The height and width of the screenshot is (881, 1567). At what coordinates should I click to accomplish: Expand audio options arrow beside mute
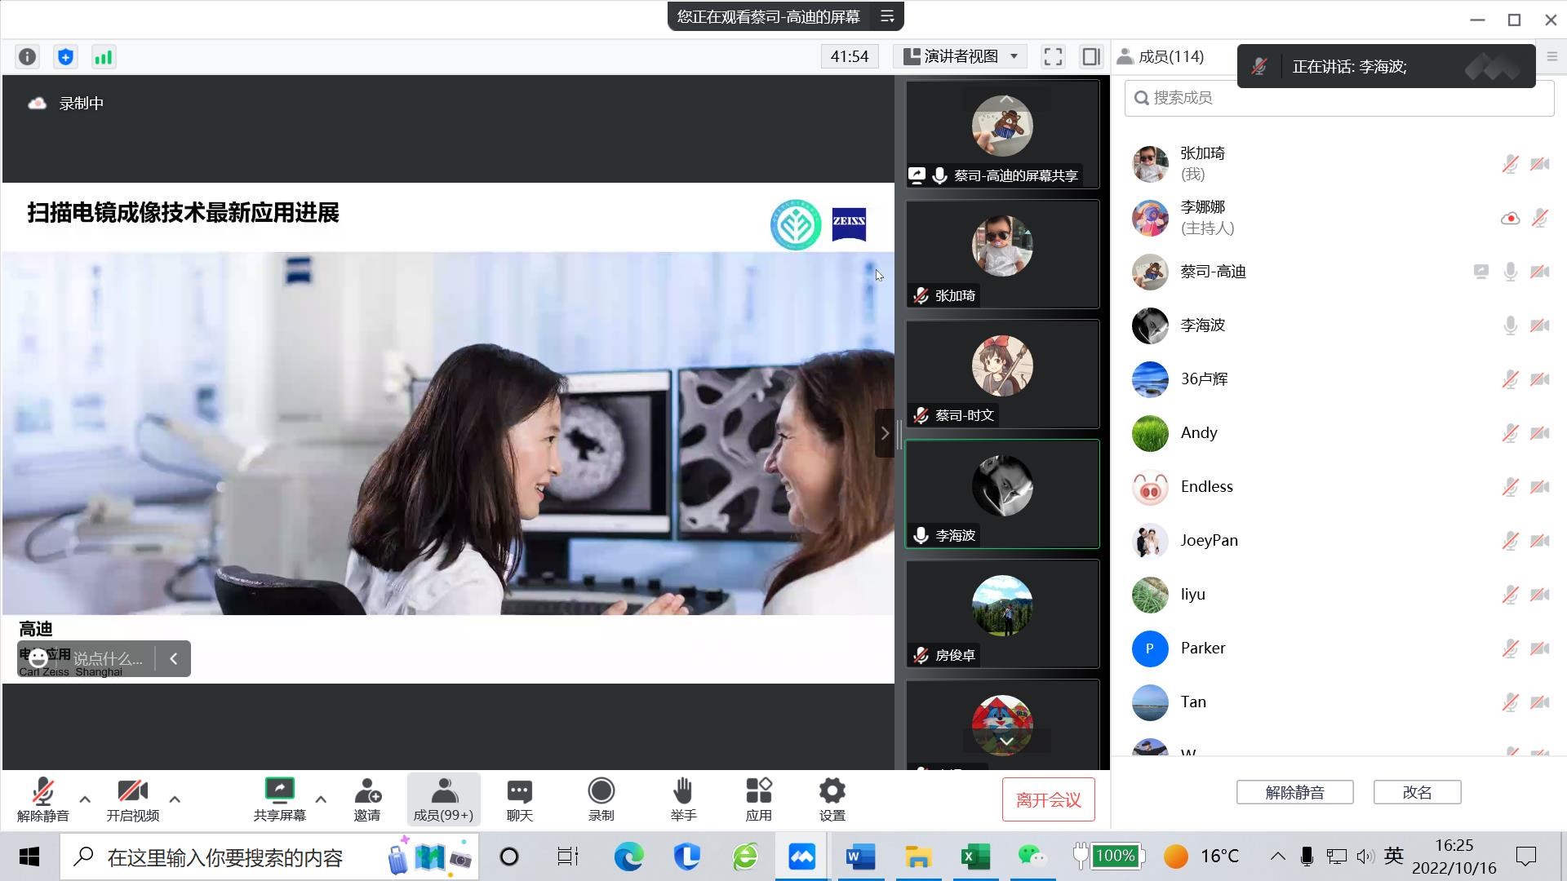85,799
